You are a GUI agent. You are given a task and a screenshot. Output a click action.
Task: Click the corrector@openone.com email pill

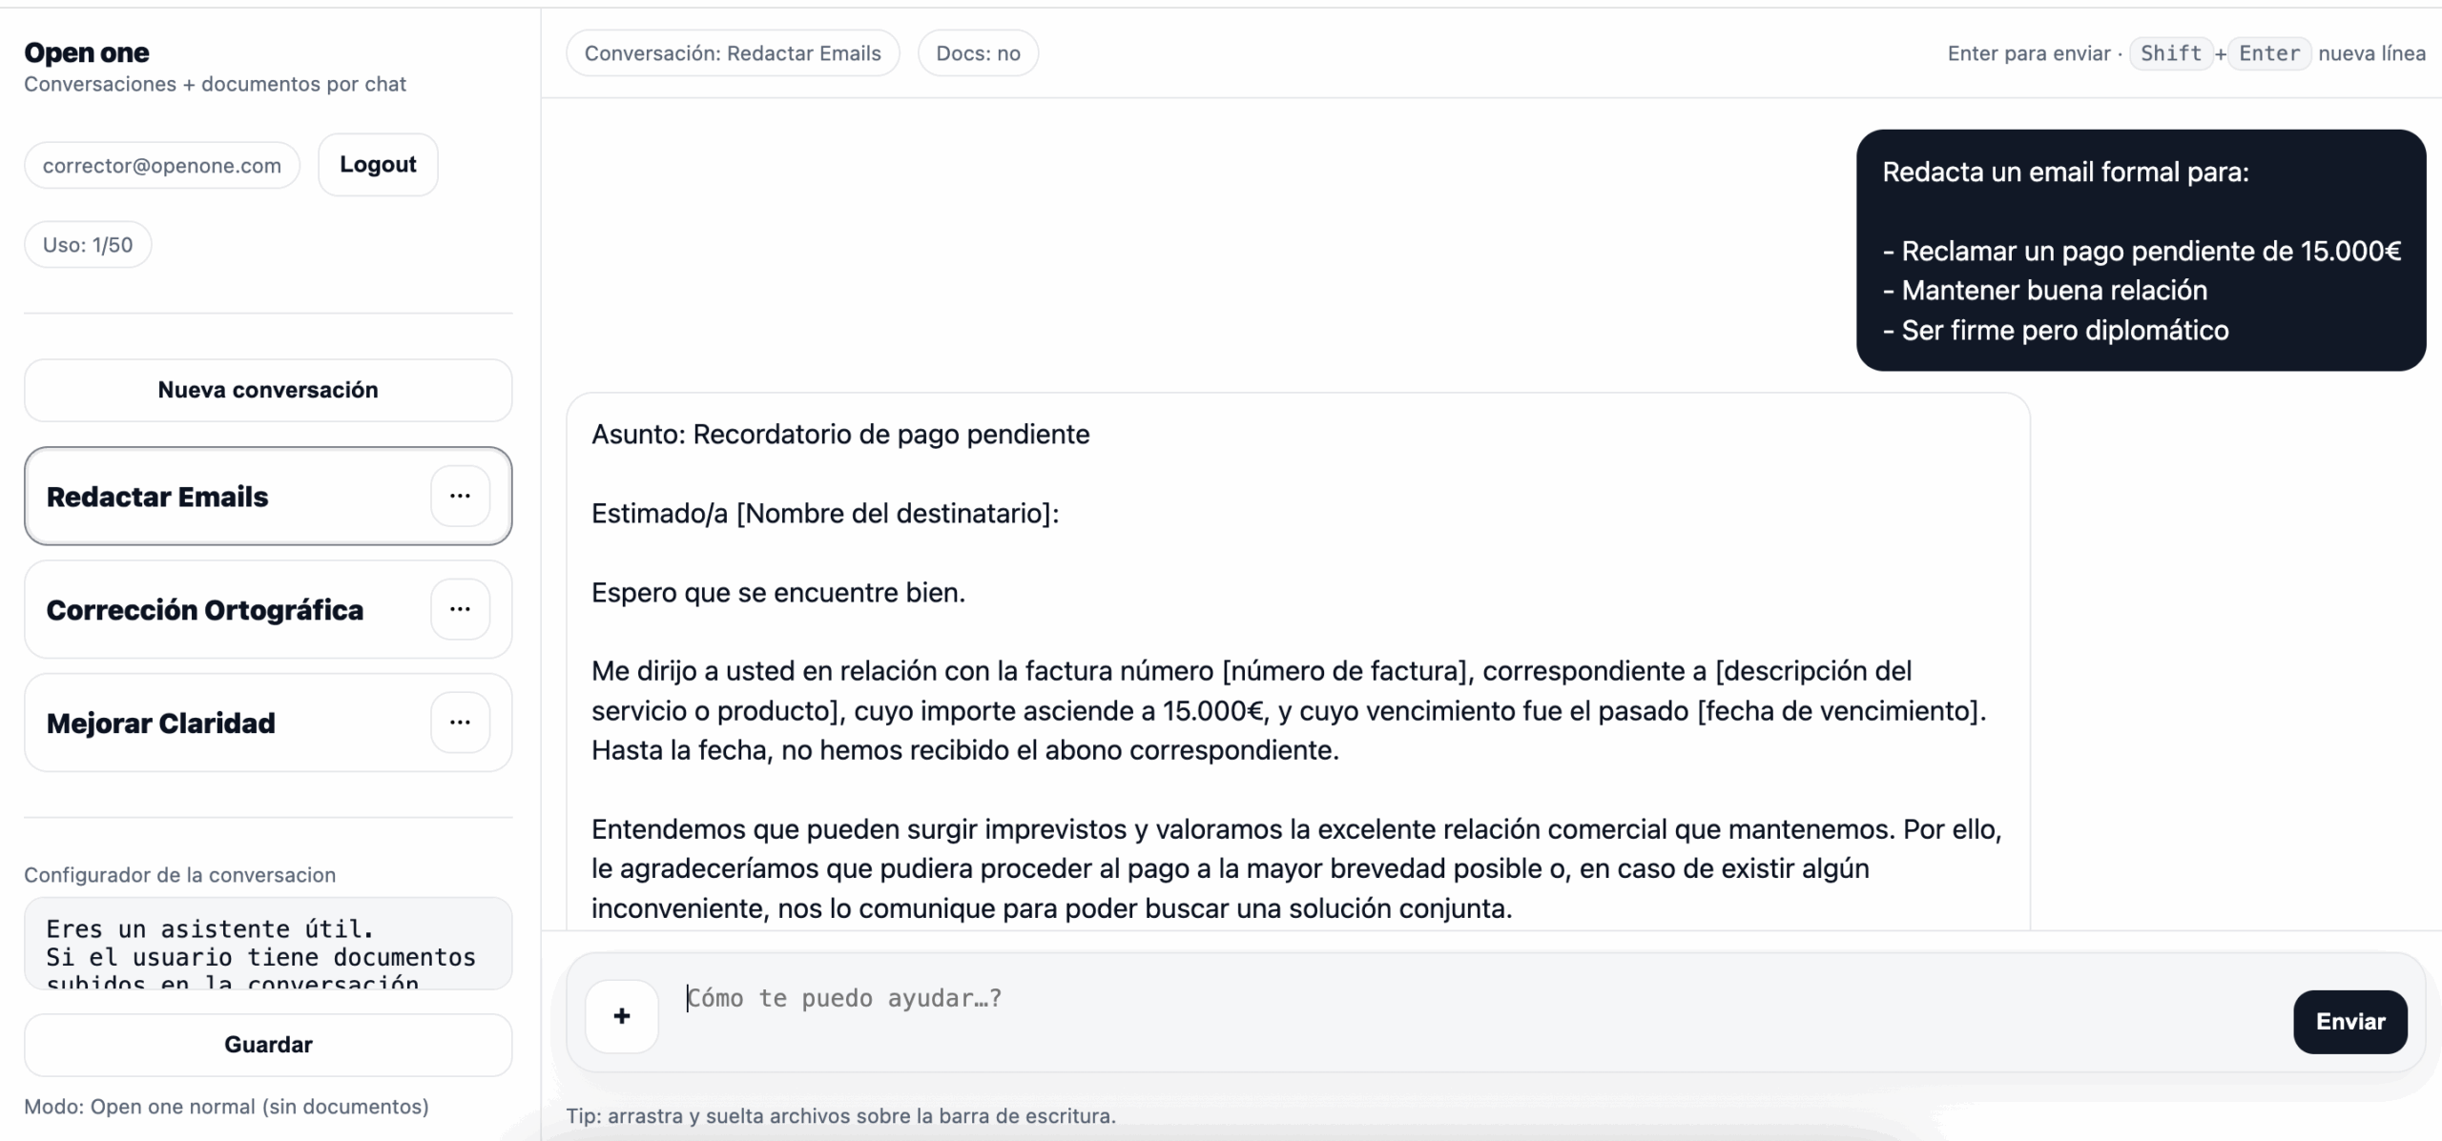[160, 164]
